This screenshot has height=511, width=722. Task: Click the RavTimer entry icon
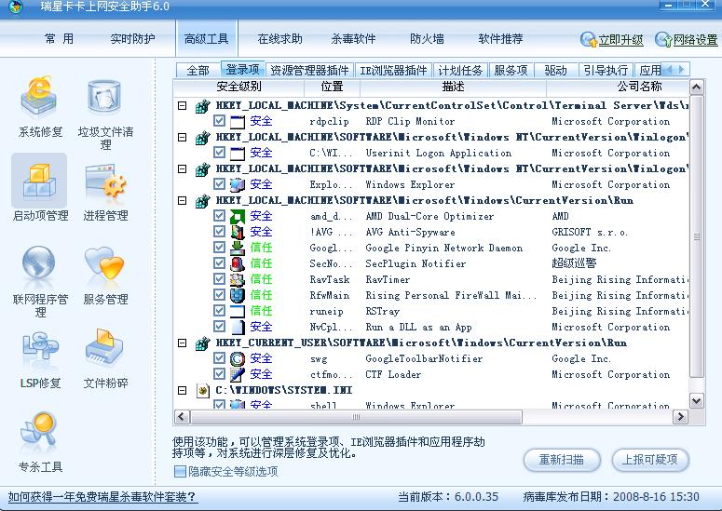238,279
